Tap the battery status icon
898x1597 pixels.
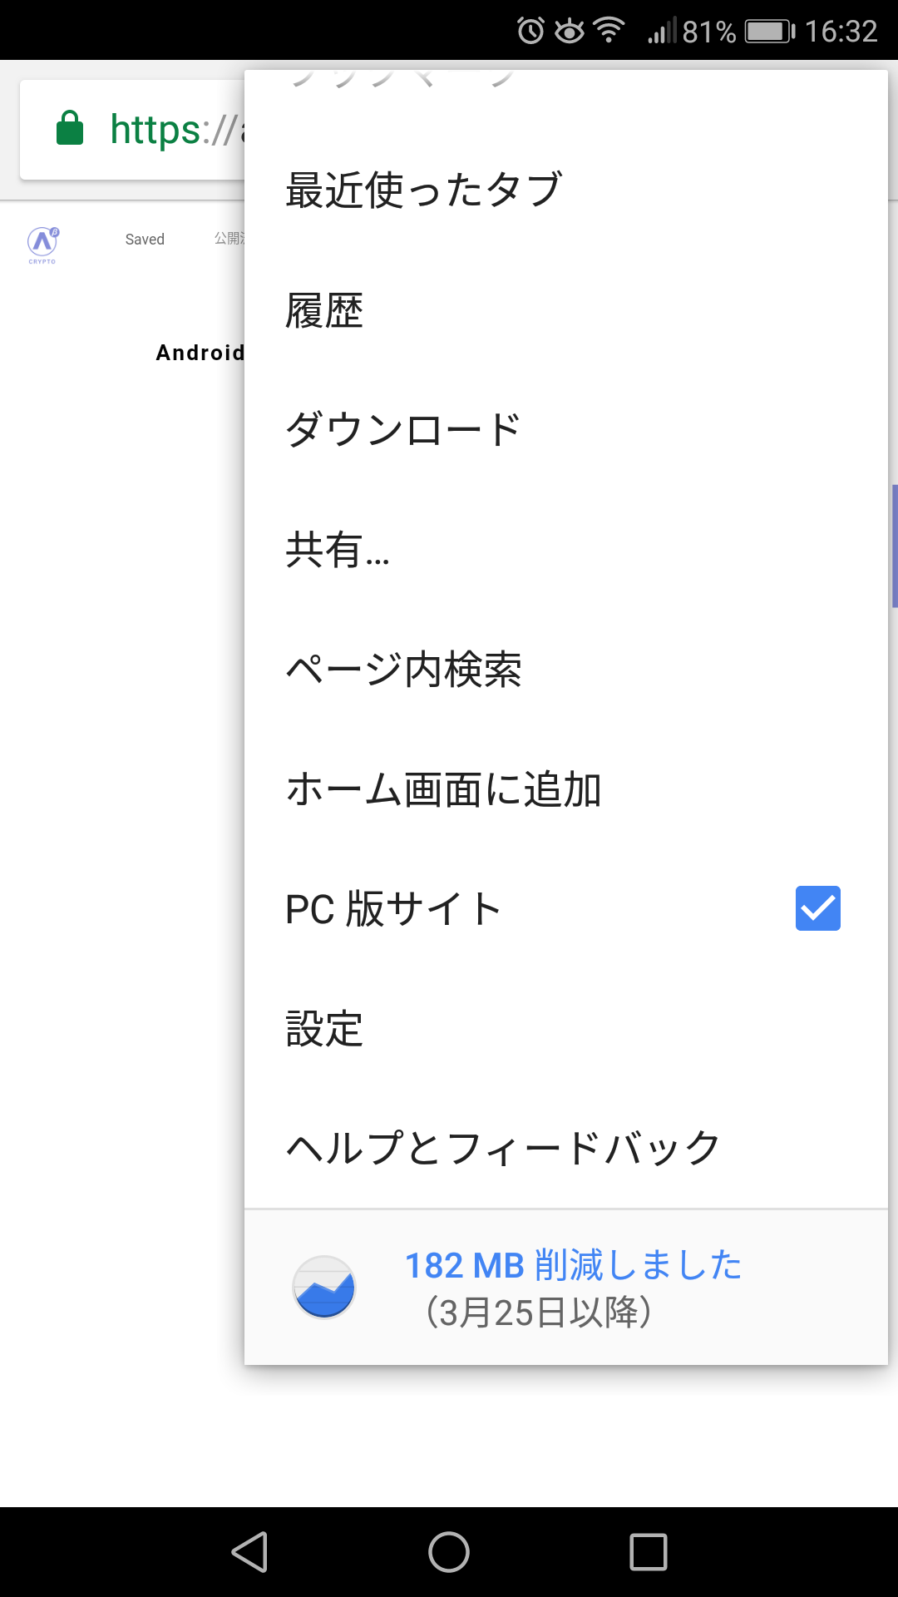tap(770, 32)
